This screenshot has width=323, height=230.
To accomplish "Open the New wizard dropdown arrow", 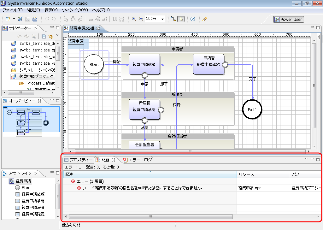I will 14,19.
